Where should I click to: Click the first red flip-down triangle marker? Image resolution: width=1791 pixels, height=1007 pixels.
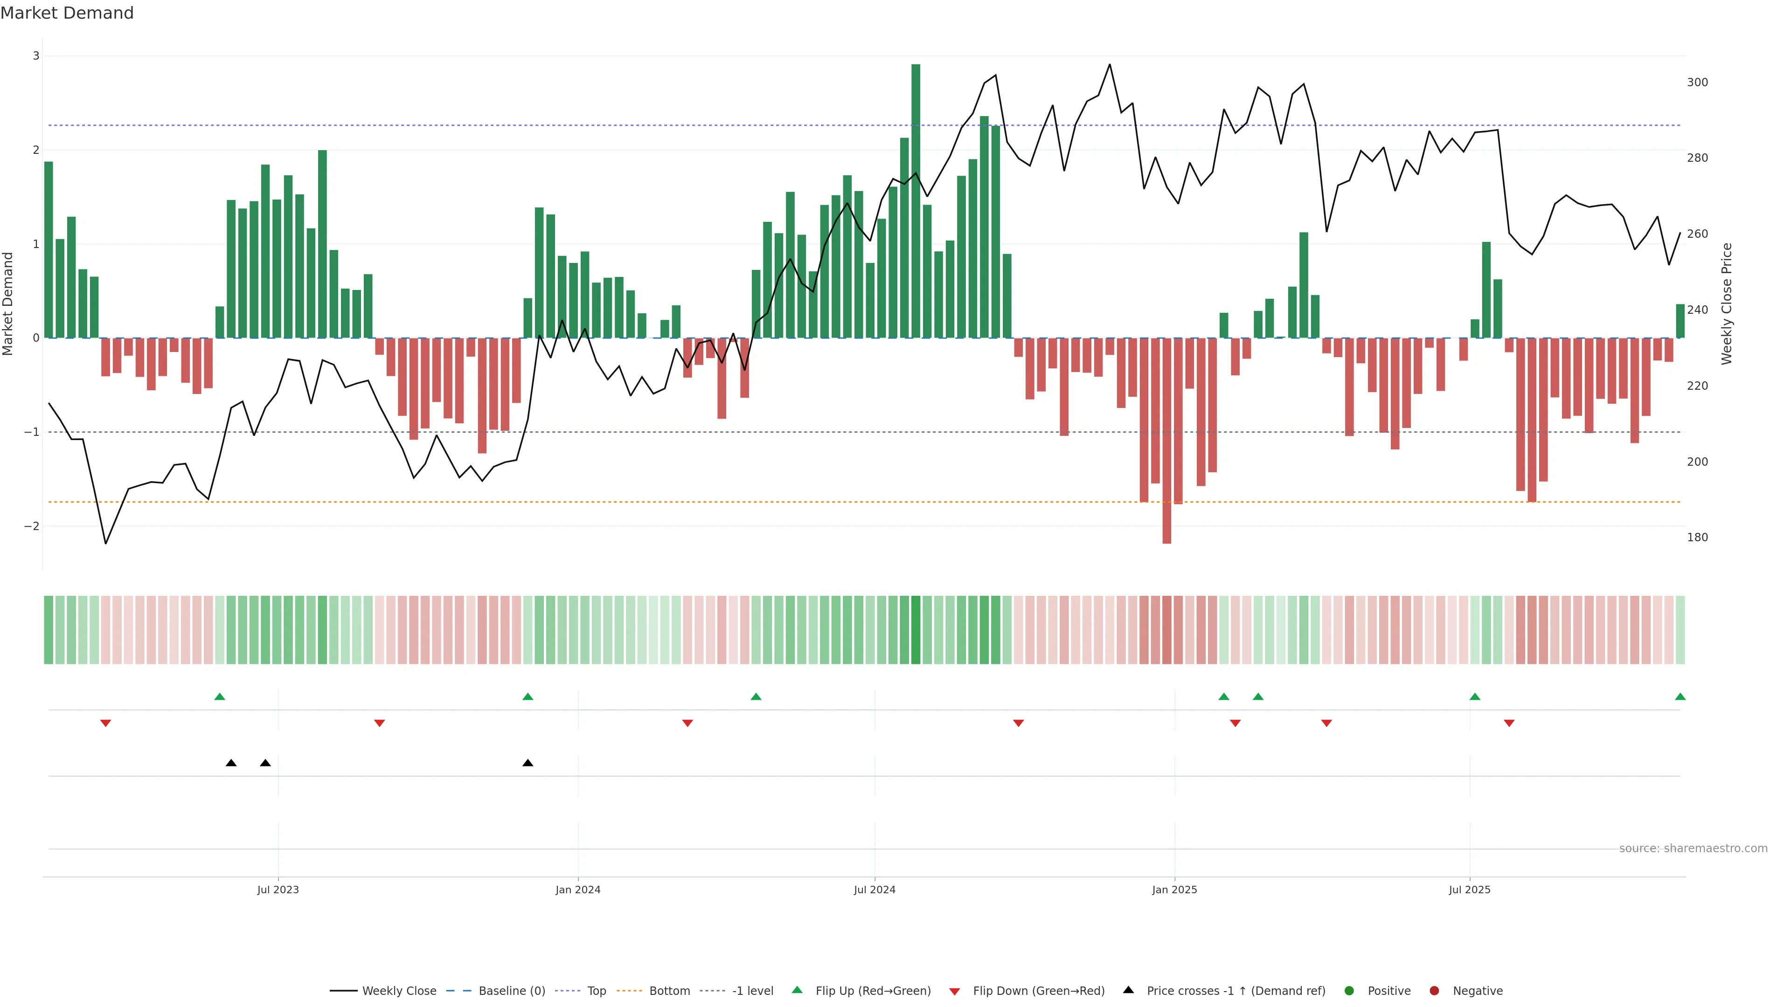click(106, 724)
